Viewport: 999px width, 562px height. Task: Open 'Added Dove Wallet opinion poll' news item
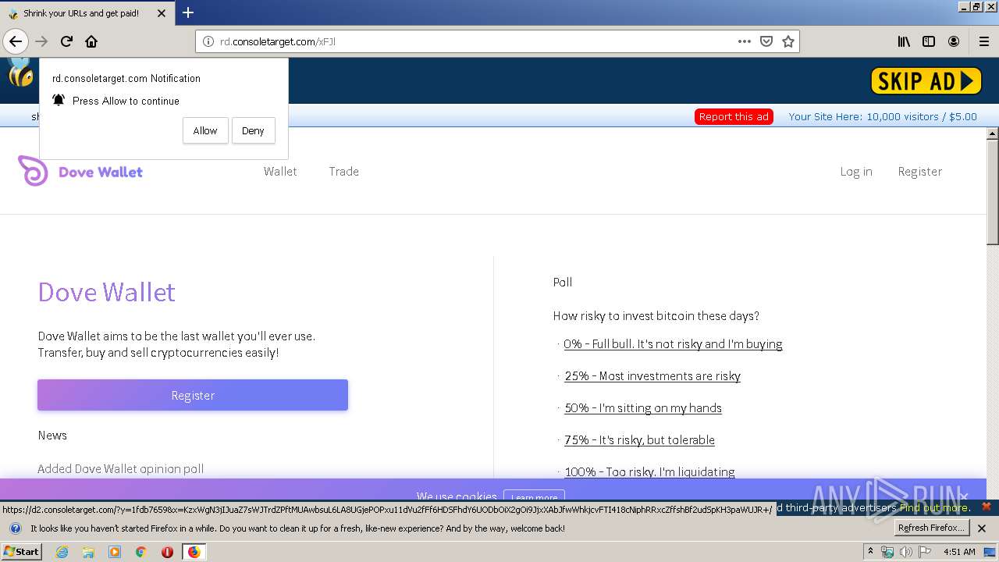point(121,468)
